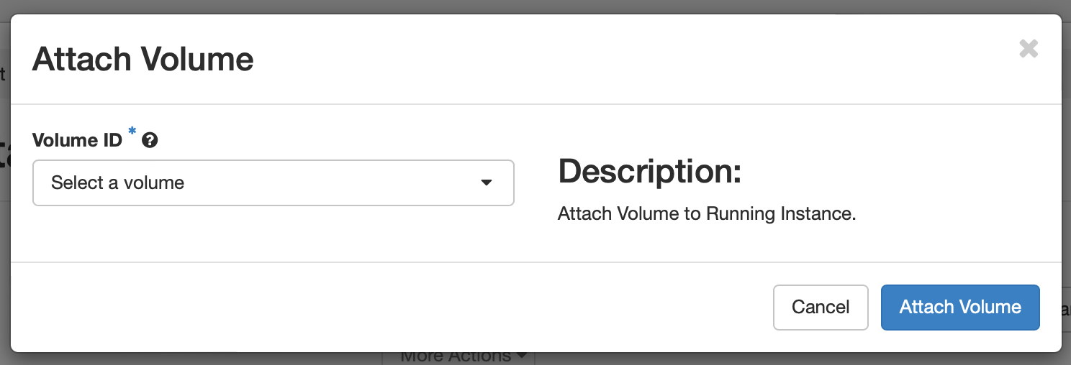1071x365 pixels.
Task: Click the Cancel button
Action: click(821, 308)
